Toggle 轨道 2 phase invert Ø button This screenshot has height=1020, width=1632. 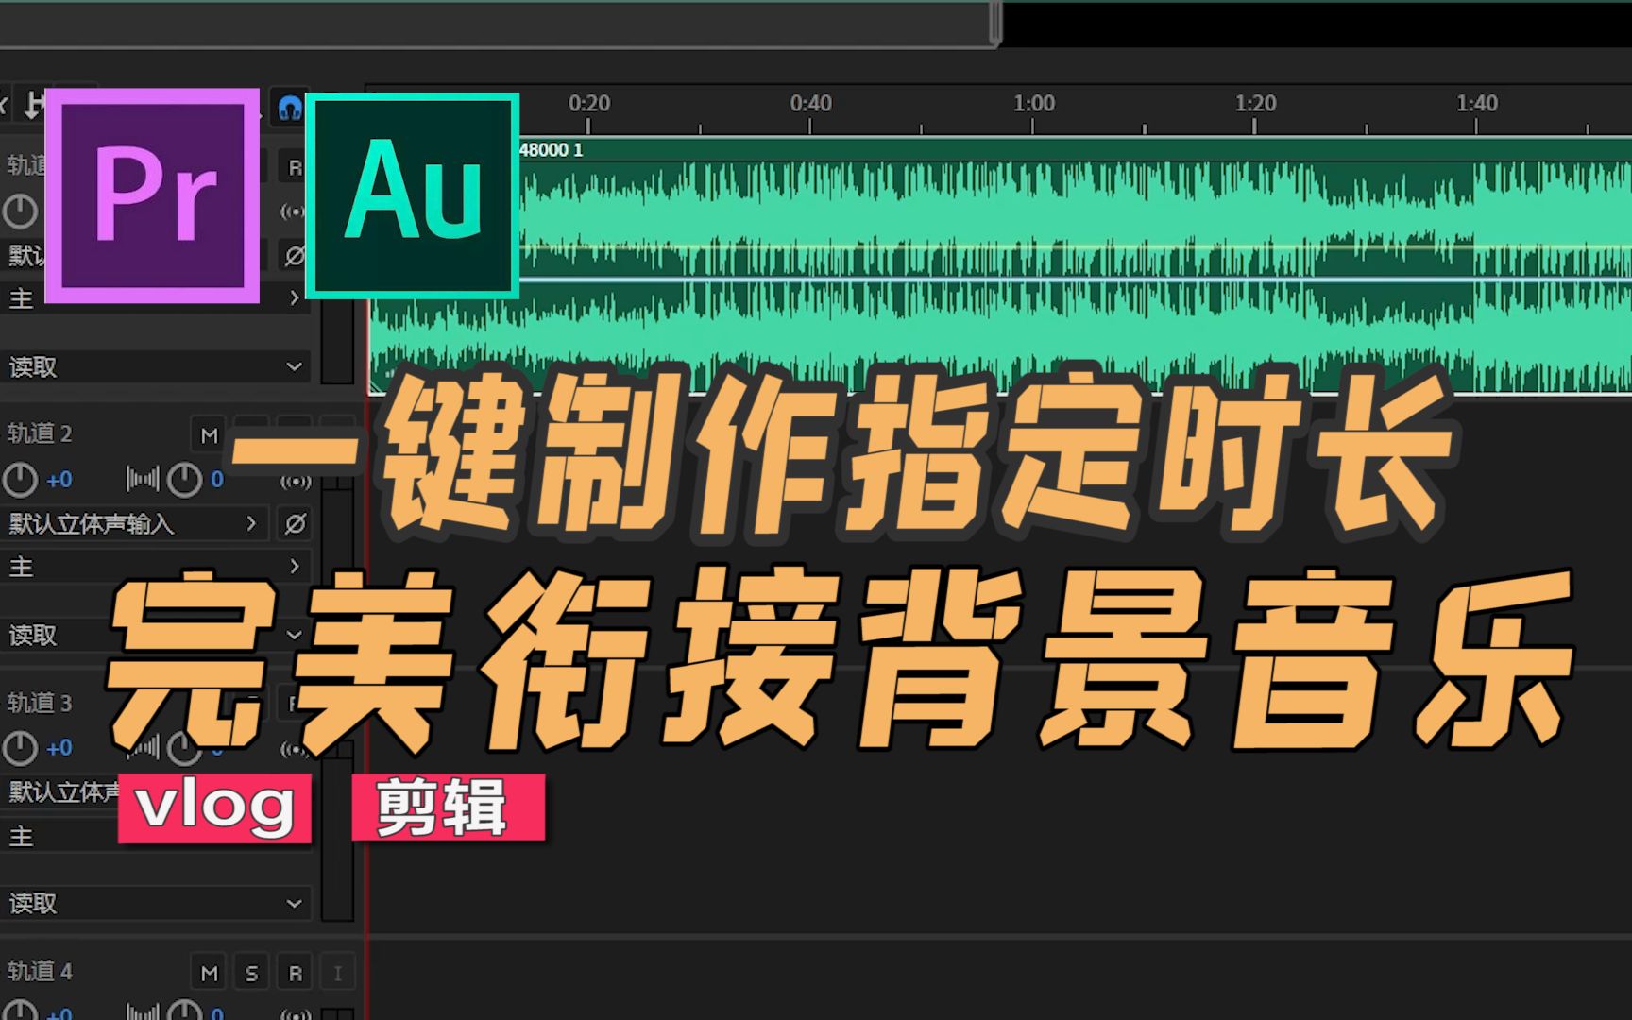coord(295,523)
